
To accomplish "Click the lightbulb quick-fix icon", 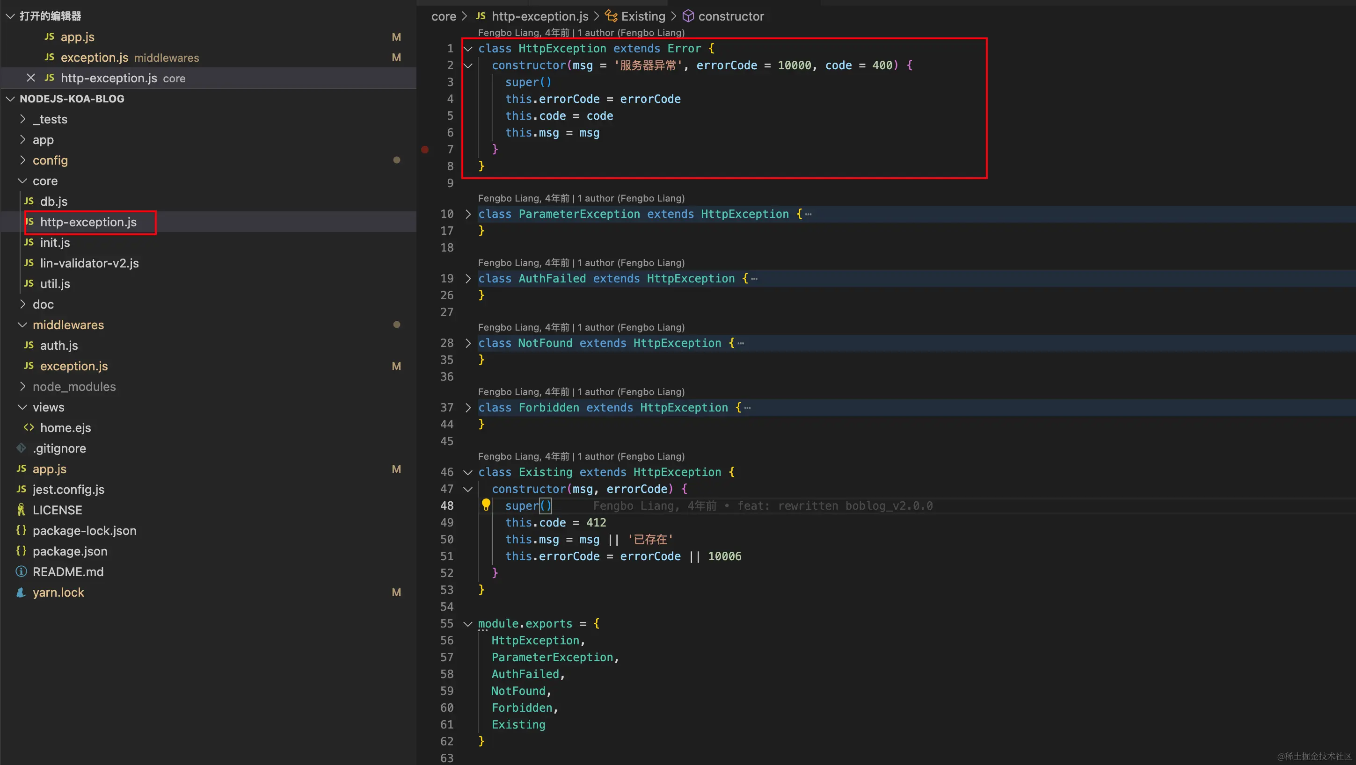I will tap(485, 505).
